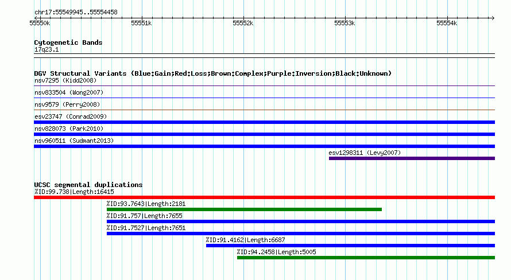
Task: Select the DGV Structural Variants track title
Action: (x=213, y=73)
